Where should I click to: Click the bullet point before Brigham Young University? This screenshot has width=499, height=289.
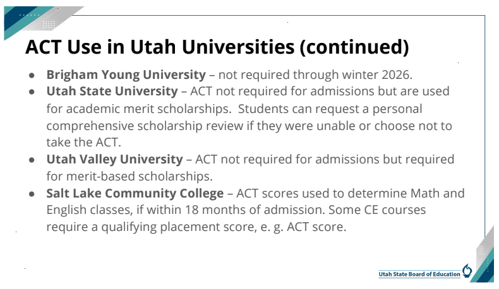pos(32,75)
